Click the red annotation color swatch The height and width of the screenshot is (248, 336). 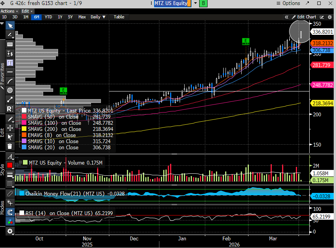click(10, 165)
